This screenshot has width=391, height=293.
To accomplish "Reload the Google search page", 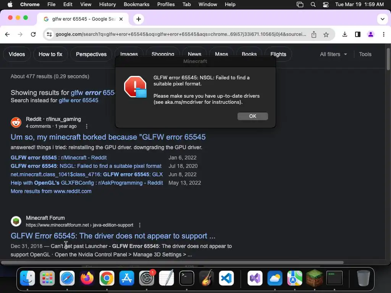I will click(33, 34).
